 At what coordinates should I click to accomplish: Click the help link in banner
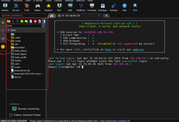[108, 50]
